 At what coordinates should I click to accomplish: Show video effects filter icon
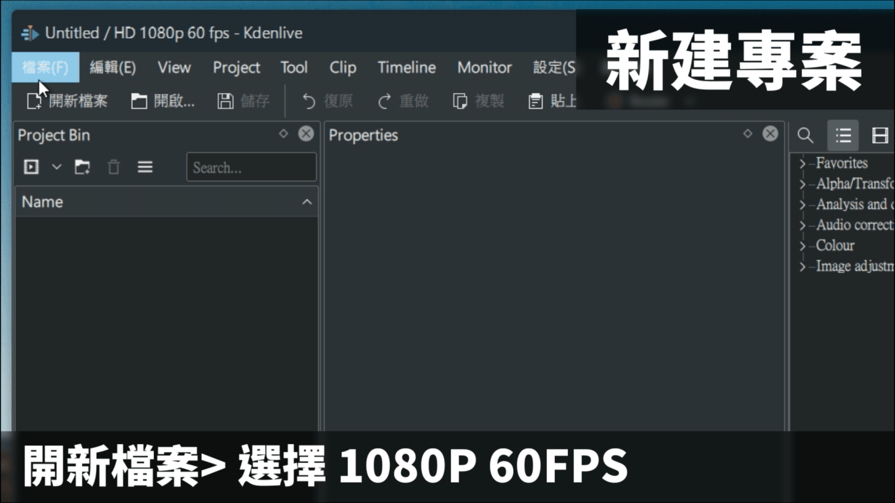point(879,136)
